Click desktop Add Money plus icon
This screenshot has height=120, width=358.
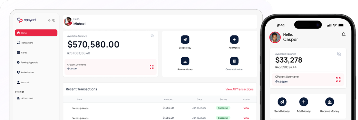click(234, 40)
